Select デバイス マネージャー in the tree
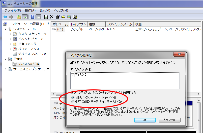The height and width of the screenshot is (133, 203). pos(34,54)
